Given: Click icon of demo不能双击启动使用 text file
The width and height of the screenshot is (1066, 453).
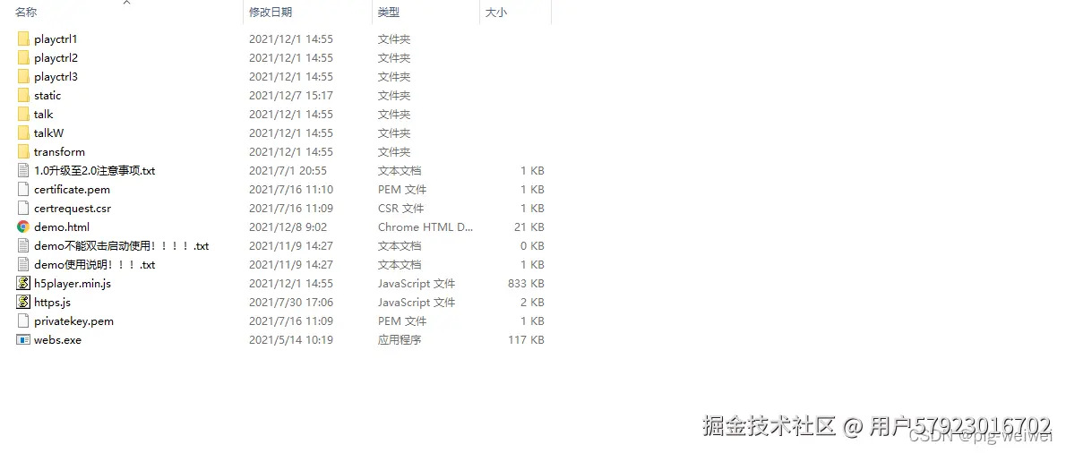Looking at the screenshot, I should point(23,246).
